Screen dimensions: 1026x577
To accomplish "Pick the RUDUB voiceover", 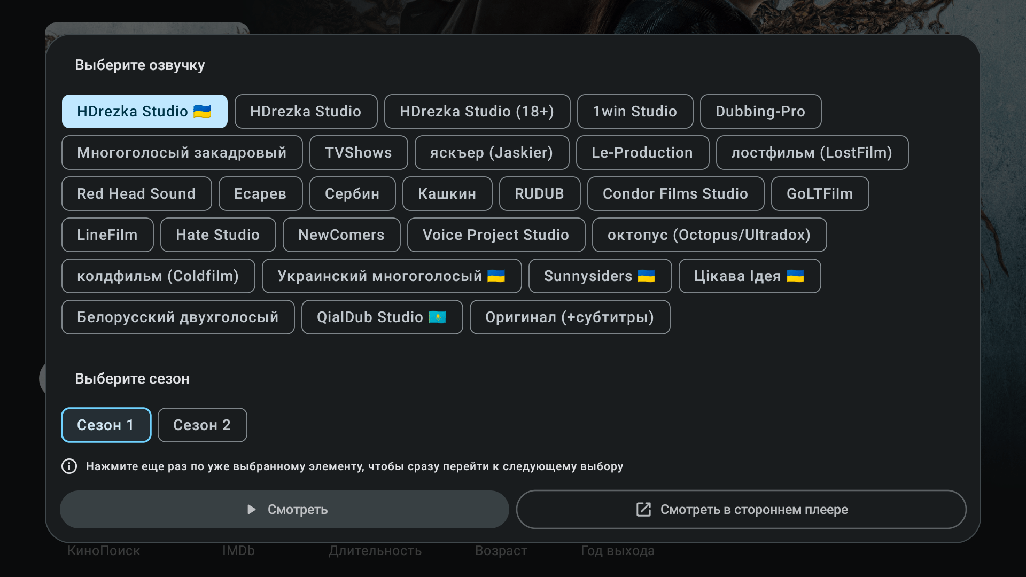I will 540,193.
